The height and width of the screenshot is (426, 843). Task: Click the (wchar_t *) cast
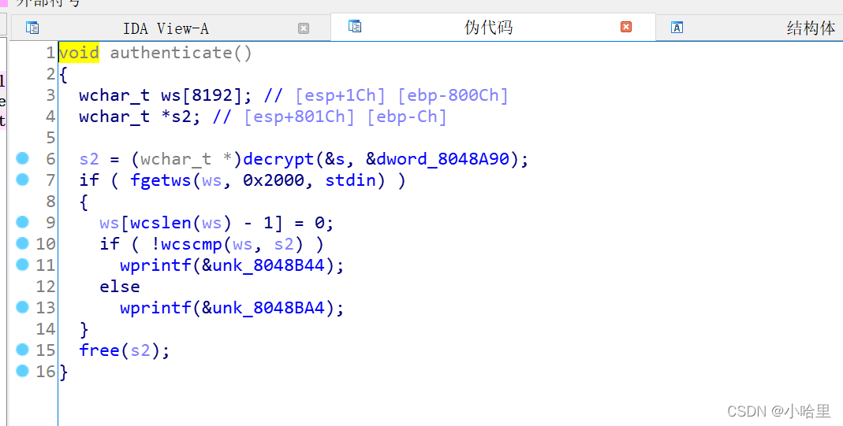click(186, 159)
